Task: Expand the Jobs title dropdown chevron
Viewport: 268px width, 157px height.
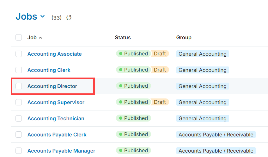Action: pyautogui.click(x=42, y=17)
